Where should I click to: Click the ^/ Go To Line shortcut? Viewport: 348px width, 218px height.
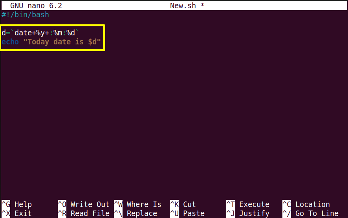point(311,213)
